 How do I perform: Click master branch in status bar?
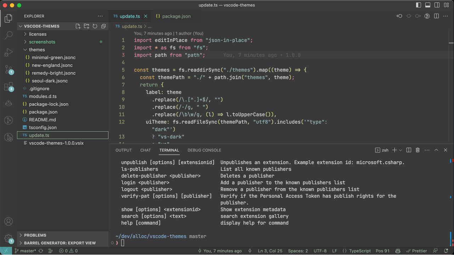point(25,251)
